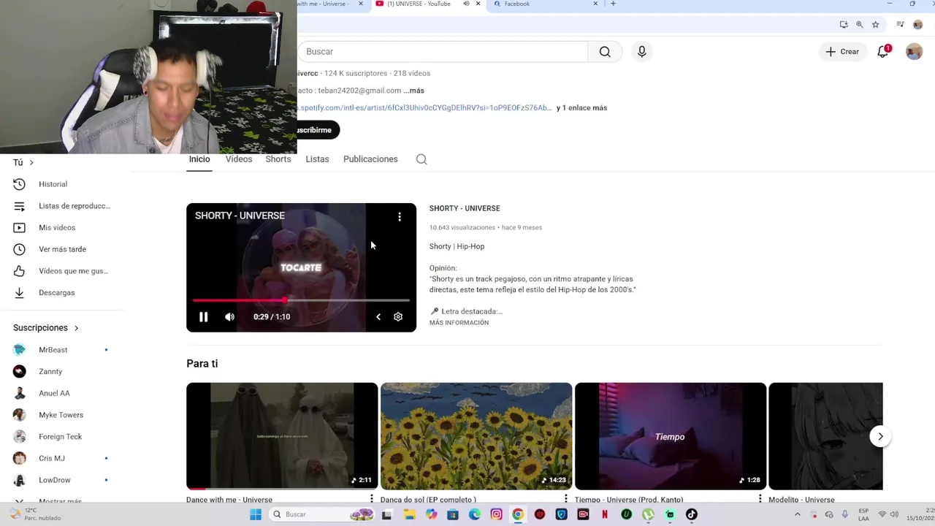Image resolution: width=935 pixels, height=526 pixels.
Task: Click the Suscribirme button
Action: pyautogui.click(x=318, y=130)
